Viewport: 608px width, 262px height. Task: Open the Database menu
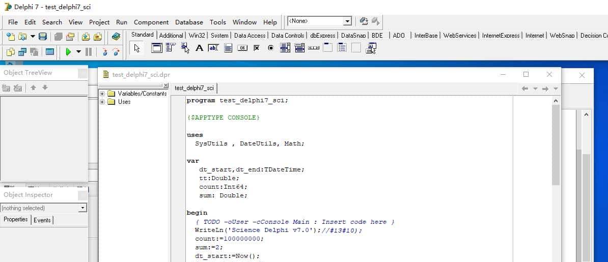(189, 22)
